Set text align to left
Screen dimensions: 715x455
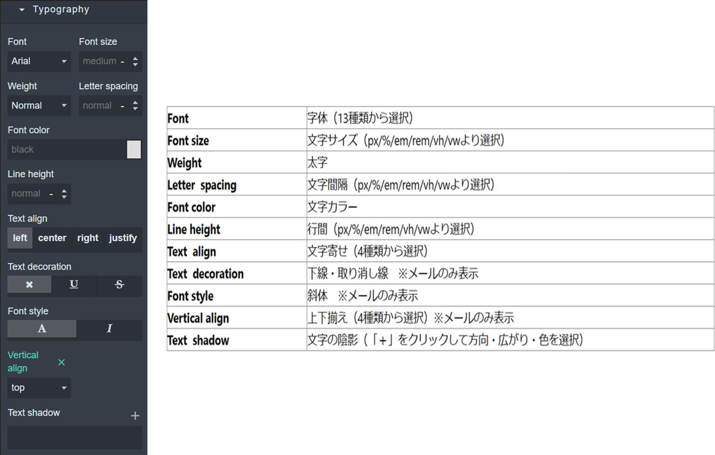click(20, 238)
